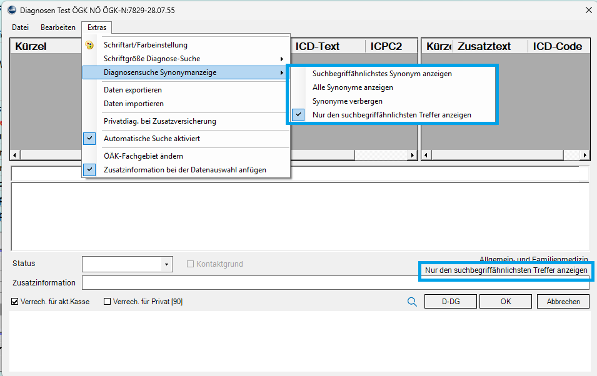This screenshot has height=376, width=597.
Task: Click the OK button
Action: (506, 302)
